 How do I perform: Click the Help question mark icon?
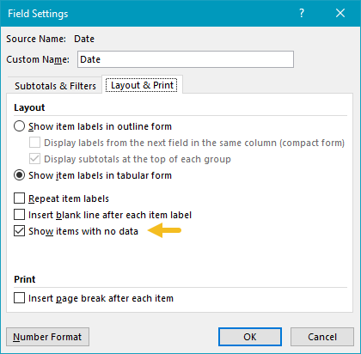pos(302,13)
